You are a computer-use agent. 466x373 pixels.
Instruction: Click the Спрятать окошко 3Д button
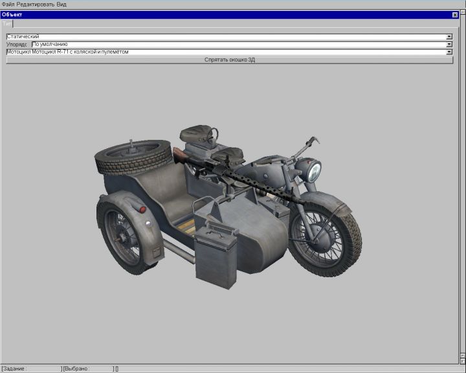229,60
